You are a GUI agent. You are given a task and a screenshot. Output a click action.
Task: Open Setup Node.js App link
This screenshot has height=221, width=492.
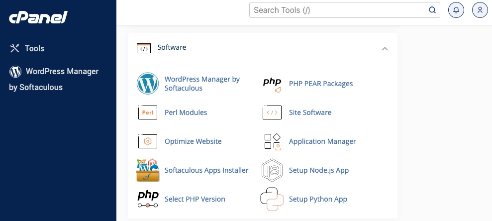click(319, 170)
